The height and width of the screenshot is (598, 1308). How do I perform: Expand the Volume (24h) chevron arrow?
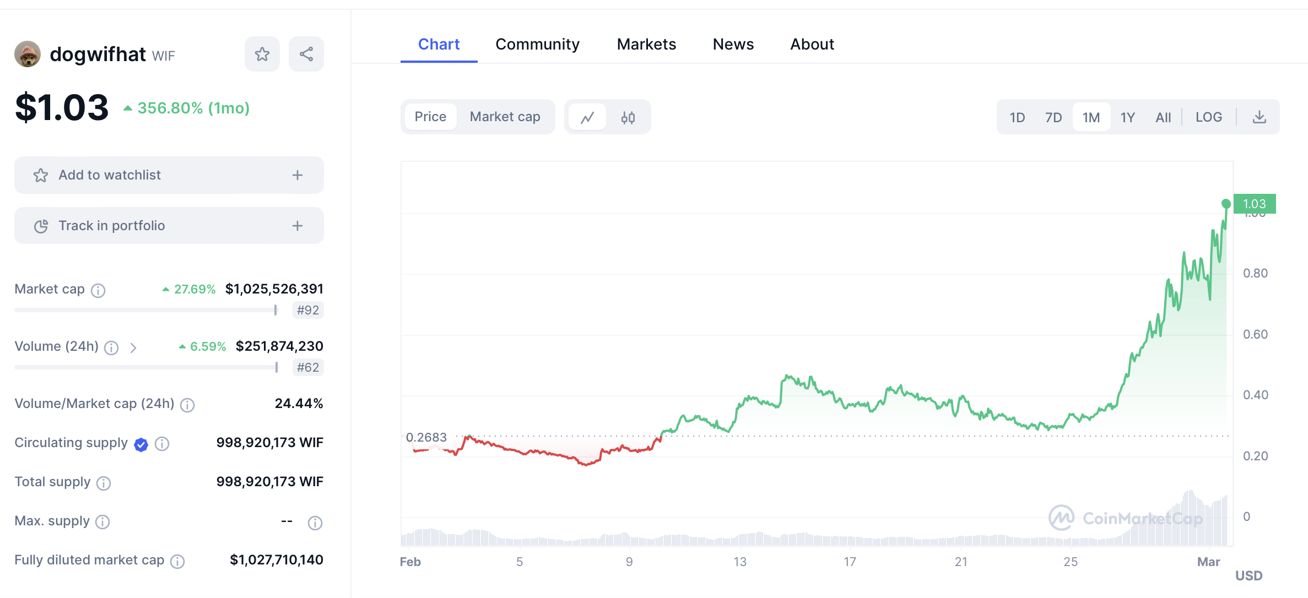click(x=133, y=347)
